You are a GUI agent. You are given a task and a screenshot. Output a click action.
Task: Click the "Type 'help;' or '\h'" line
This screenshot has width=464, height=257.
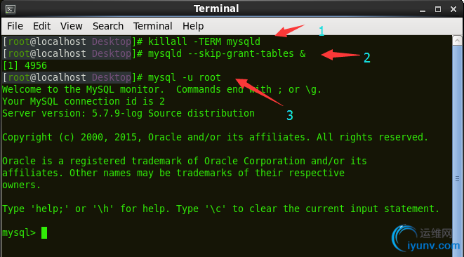(220, 209)
